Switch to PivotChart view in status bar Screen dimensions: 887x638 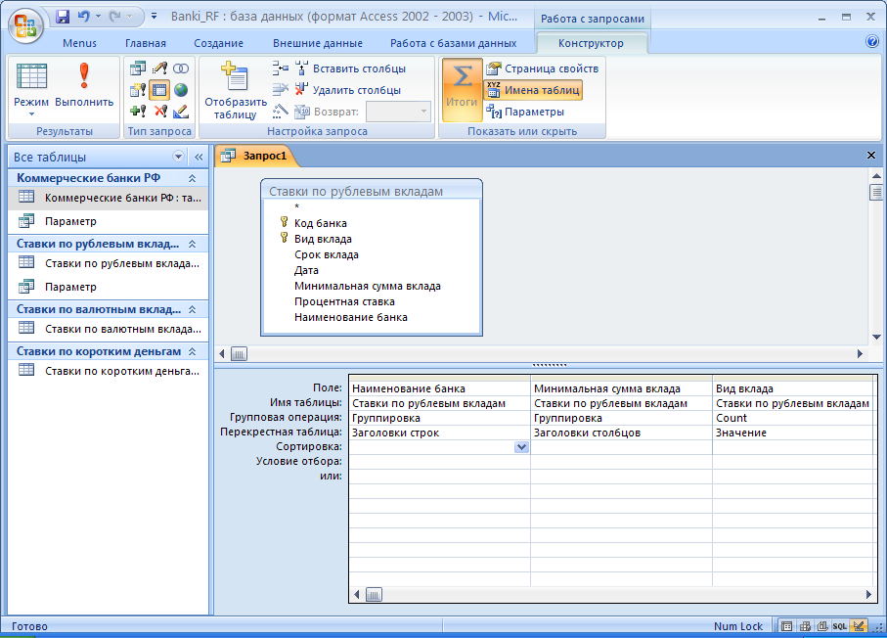[822, 626]
